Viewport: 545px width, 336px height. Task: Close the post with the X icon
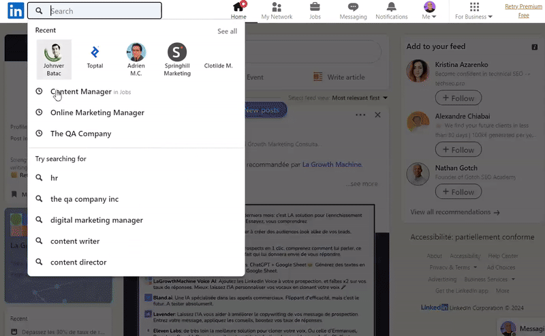pyautogui.click(x=377, y=115)
